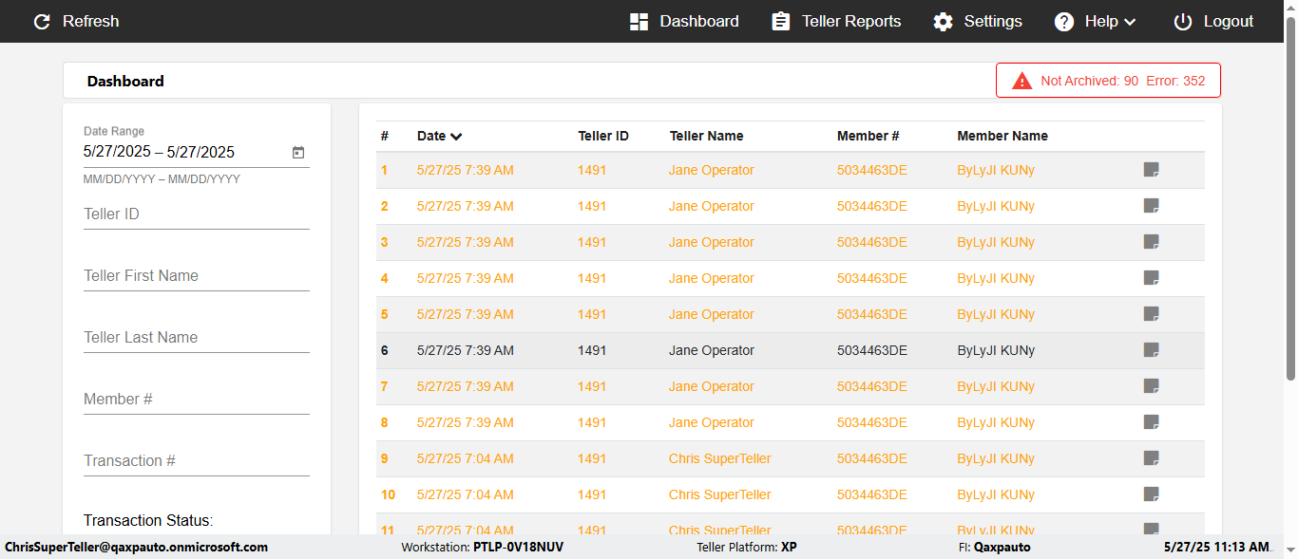
Task: Open the Dashboard menu item
Action: pyautogui.click(x=684, y=22)
